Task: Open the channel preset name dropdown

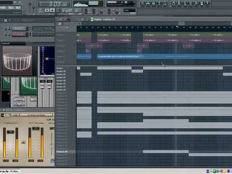Action: (13, 43)
